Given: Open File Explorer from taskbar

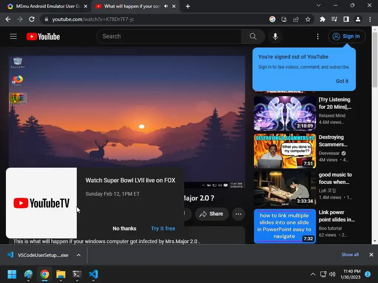Looking at the screenshot, I should click(x=61, y=274).
